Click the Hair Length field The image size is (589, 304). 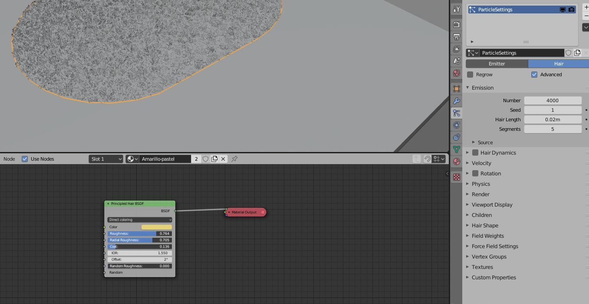point(553,120)
